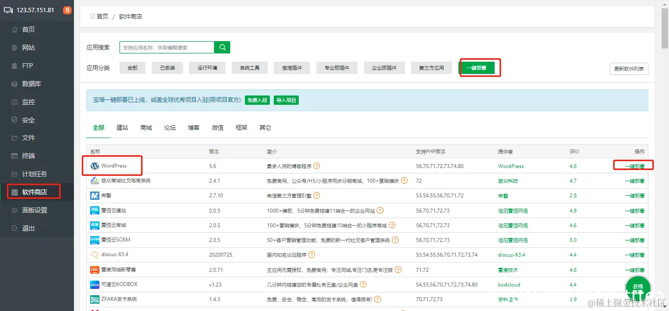Select the 系统工具 category button
The image size is (669, 311).
[x=250, y=68]
